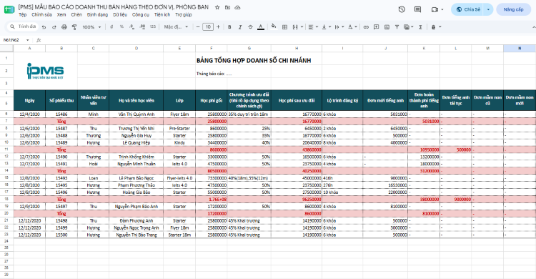Open the Tiện ích menu
This screenshot has width=536, height=279.
coord(162,15)
